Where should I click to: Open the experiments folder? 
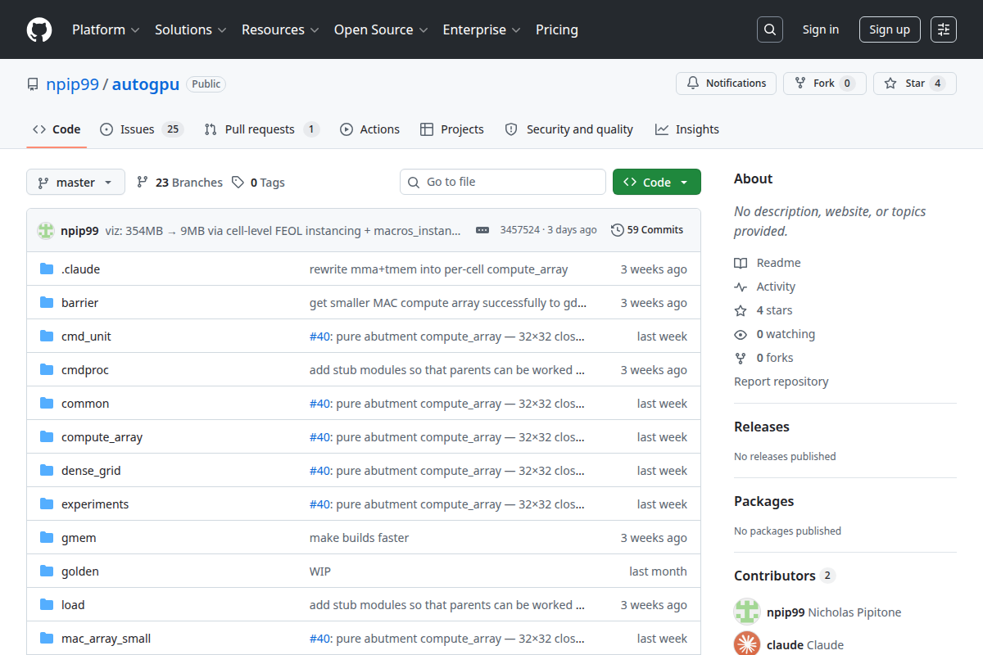[95, 504]
